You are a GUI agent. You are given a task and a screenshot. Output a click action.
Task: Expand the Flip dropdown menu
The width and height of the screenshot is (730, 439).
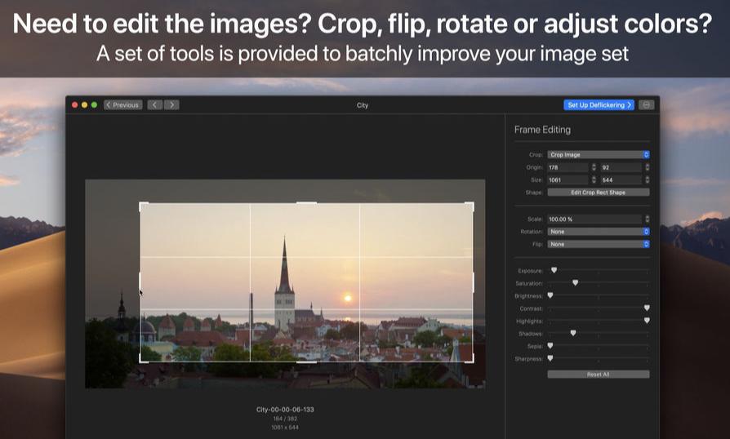tap(598, 244)
